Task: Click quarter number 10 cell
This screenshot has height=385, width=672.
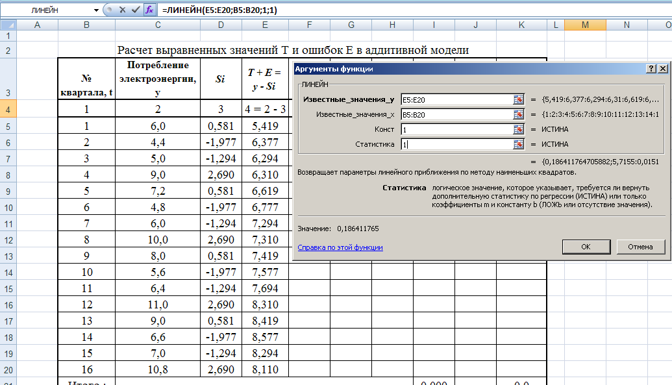Action: coord(86,272)
